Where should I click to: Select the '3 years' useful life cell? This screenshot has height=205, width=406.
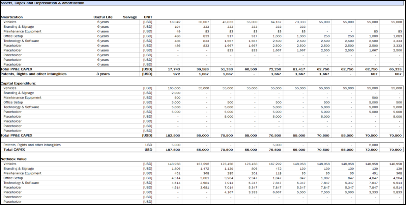103,74
